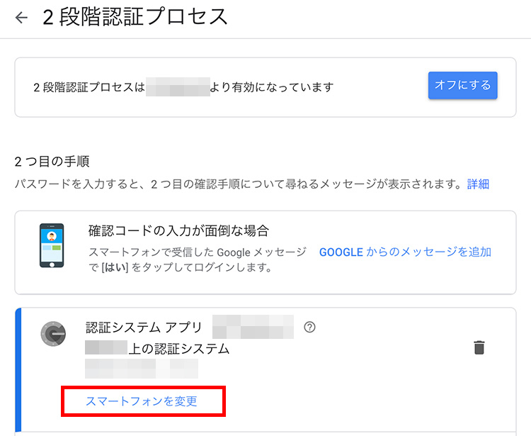The height and width of the screenshot is (436, 531).
Task: Click the smartphone illustration icon
Action: pos(52,245)
